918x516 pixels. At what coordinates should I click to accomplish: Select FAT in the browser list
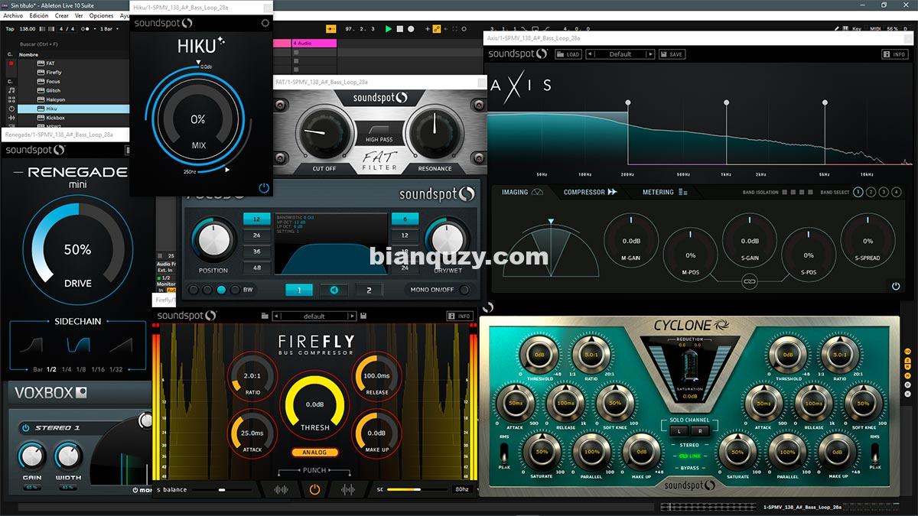click(50, 63)
